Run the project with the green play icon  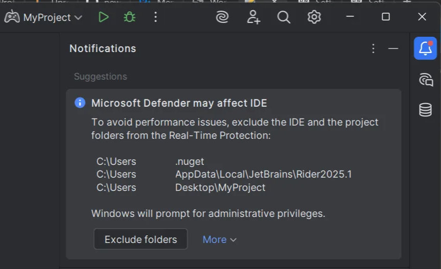[x=104, y=17]
